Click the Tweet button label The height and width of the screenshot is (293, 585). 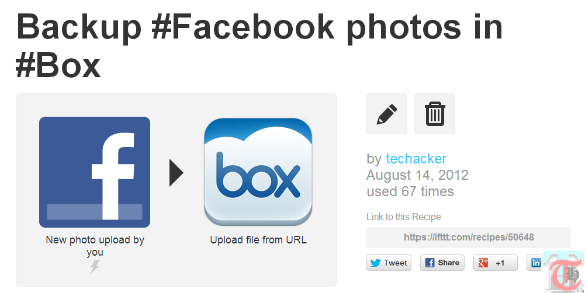click(396, 263)
